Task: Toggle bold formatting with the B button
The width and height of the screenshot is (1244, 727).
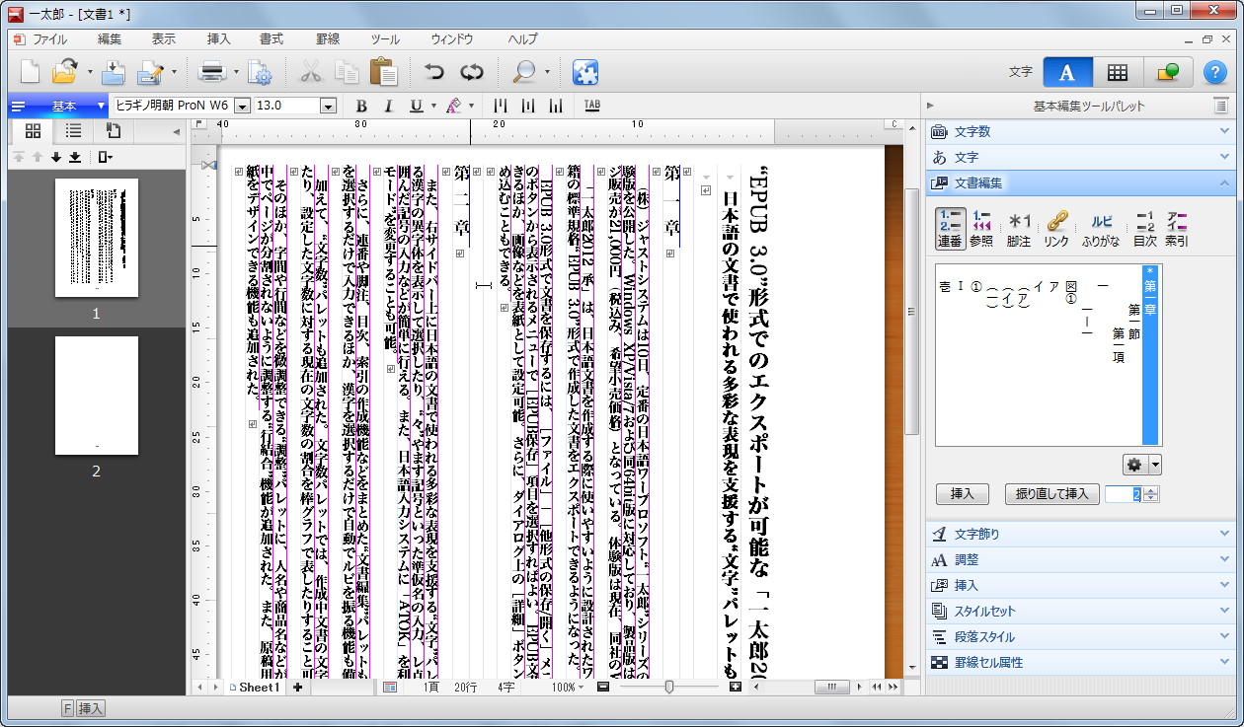Action: pyautogui.click(x=361, y=106)
